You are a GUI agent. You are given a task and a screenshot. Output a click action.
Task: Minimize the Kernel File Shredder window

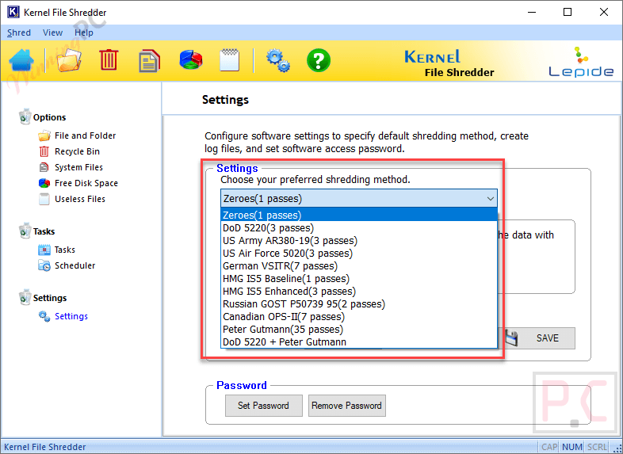pyautogui.click(x=532, y=13)
